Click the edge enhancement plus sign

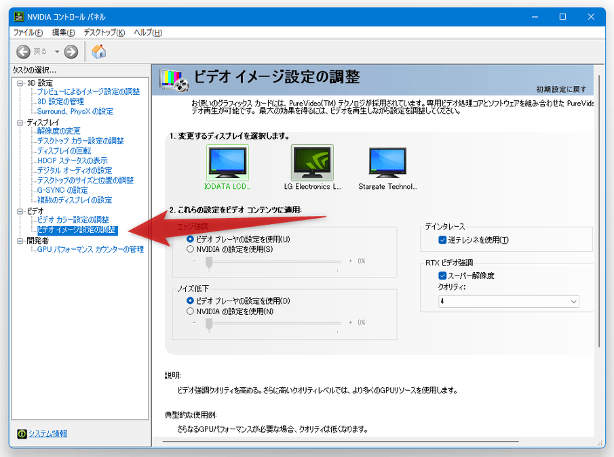tap(350, 261)
